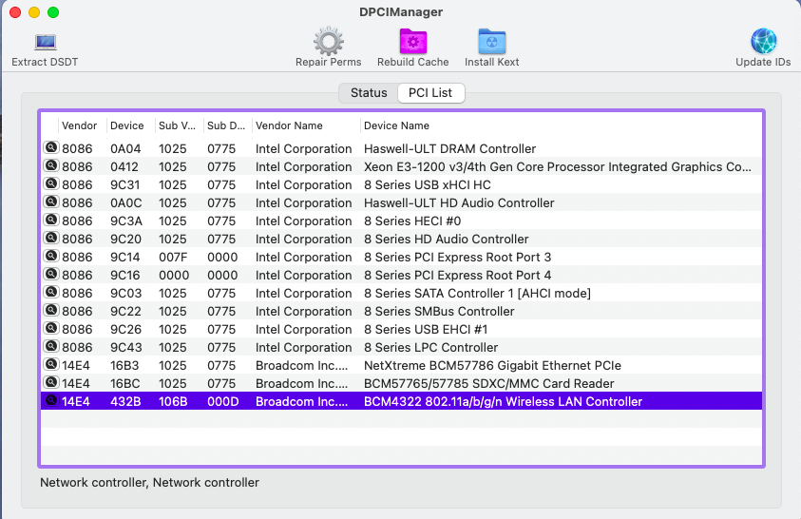Click the Update IDs globe icon
The height and width of the screenshot is (519, 801).
[x=763, y=43]
